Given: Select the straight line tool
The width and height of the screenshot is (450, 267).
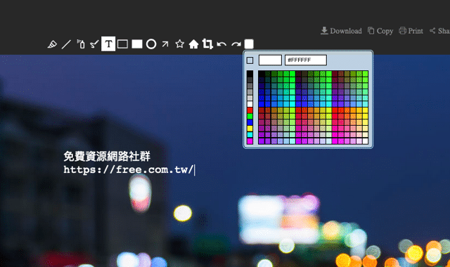Looking at the screenshot, I should point(66,44).
